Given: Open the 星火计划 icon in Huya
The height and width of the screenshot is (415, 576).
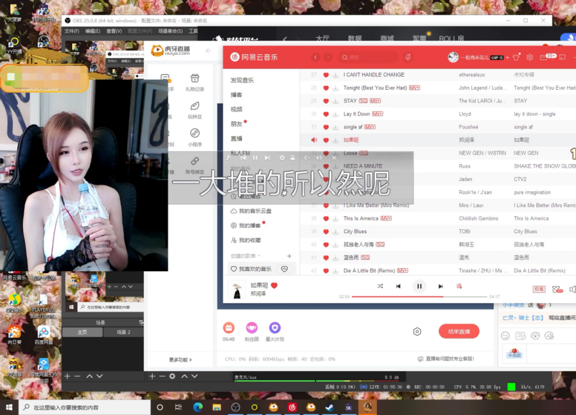Looking at the screenshot, I should pyautogui.click(x=275, y=332).
